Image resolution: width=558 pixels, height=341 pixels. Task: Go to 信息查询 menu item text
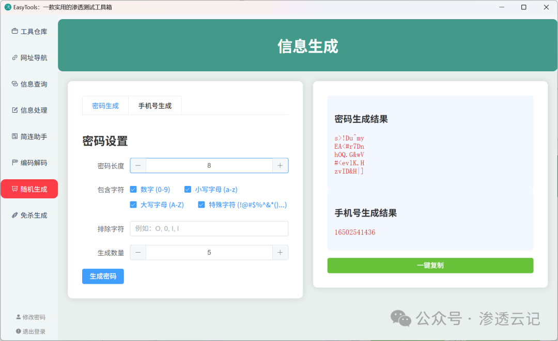pyautogui.click(x=34, y=84)
